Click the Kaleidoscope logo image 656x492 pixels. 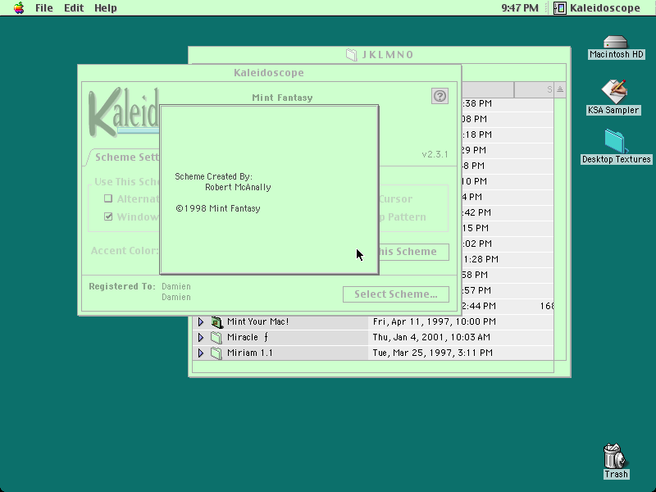[124, 112]
